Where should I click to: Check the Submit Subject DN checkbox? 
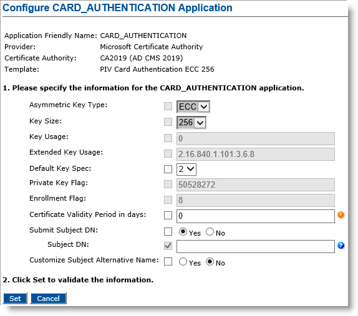(x=168, y=231)
